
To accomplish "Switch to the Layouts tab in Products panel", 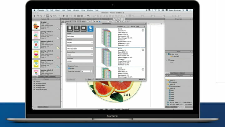I will (x=41, y=77).
